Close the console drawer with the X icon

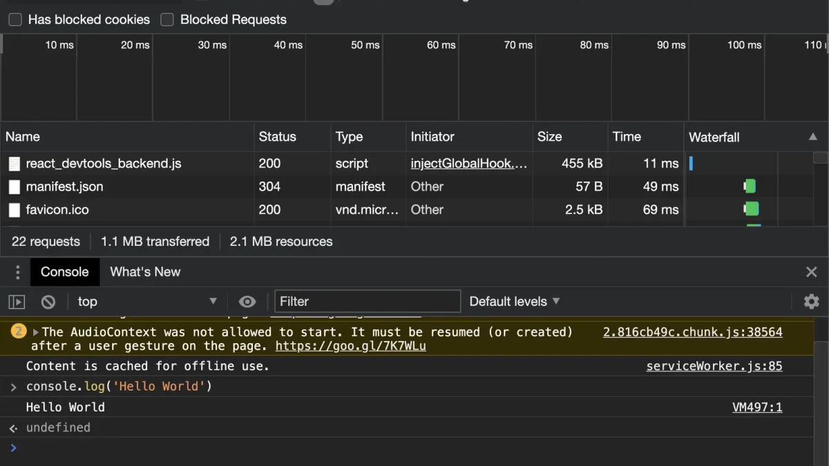pos(812,272)
